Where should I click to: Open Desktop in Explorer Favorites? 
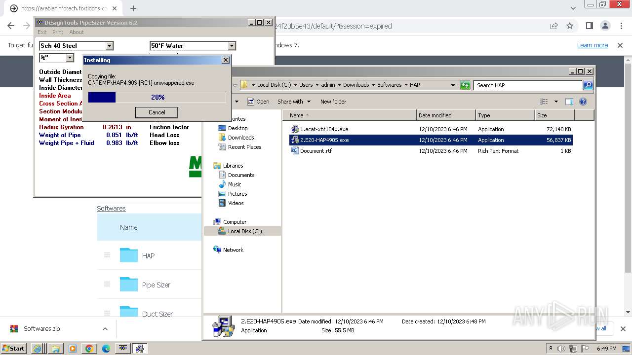click(237, 128)
